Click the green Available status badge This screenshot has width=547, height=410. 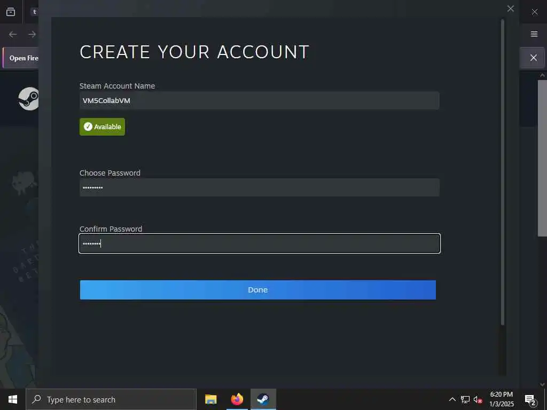[102, 127]
